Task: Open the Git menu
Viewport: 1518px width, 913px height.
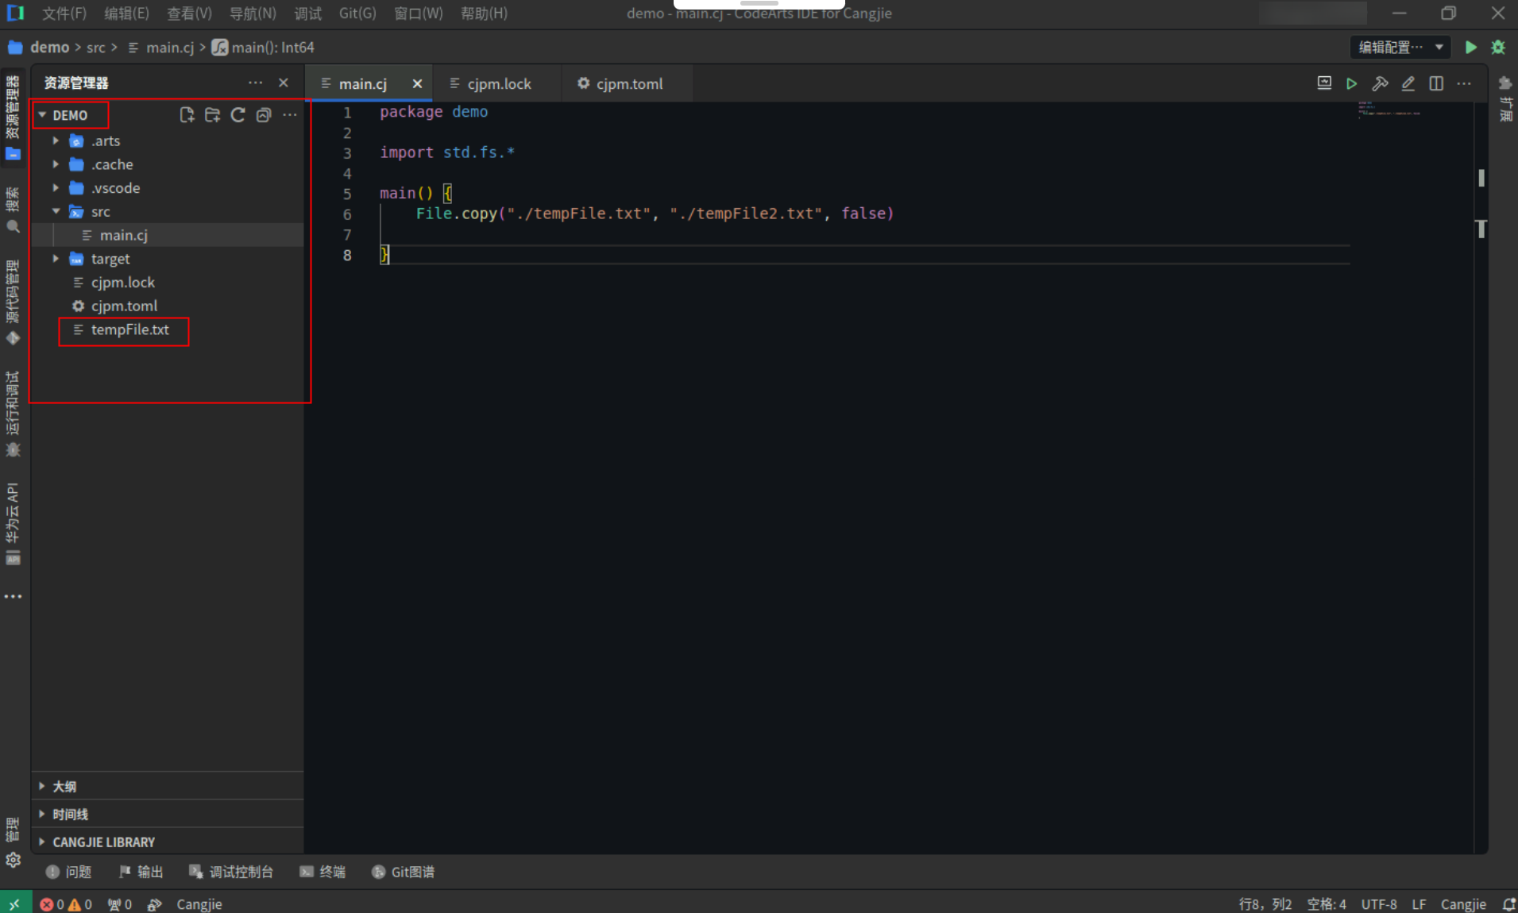Action: [x=357, y=13]
